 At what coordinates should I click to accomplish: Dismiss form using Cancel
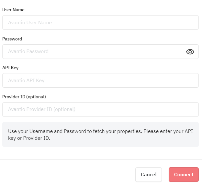149,175
